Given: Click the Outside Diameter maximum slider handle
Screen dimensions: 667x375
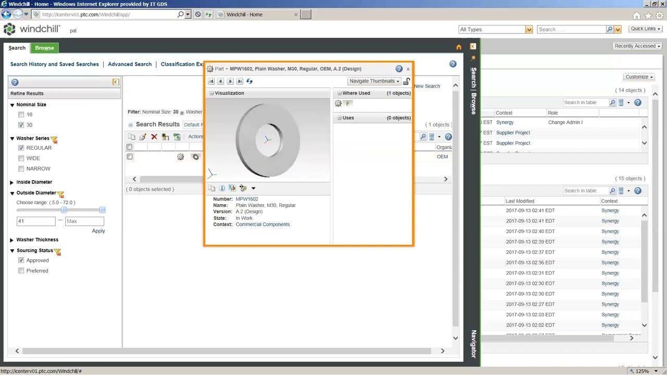Looking at the screenshot, I should pos(103,209).
